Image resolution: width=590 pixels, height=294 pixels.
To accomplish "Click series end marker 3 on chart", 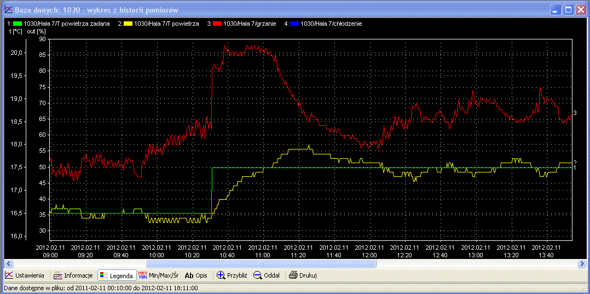I will tap(575, 113).
